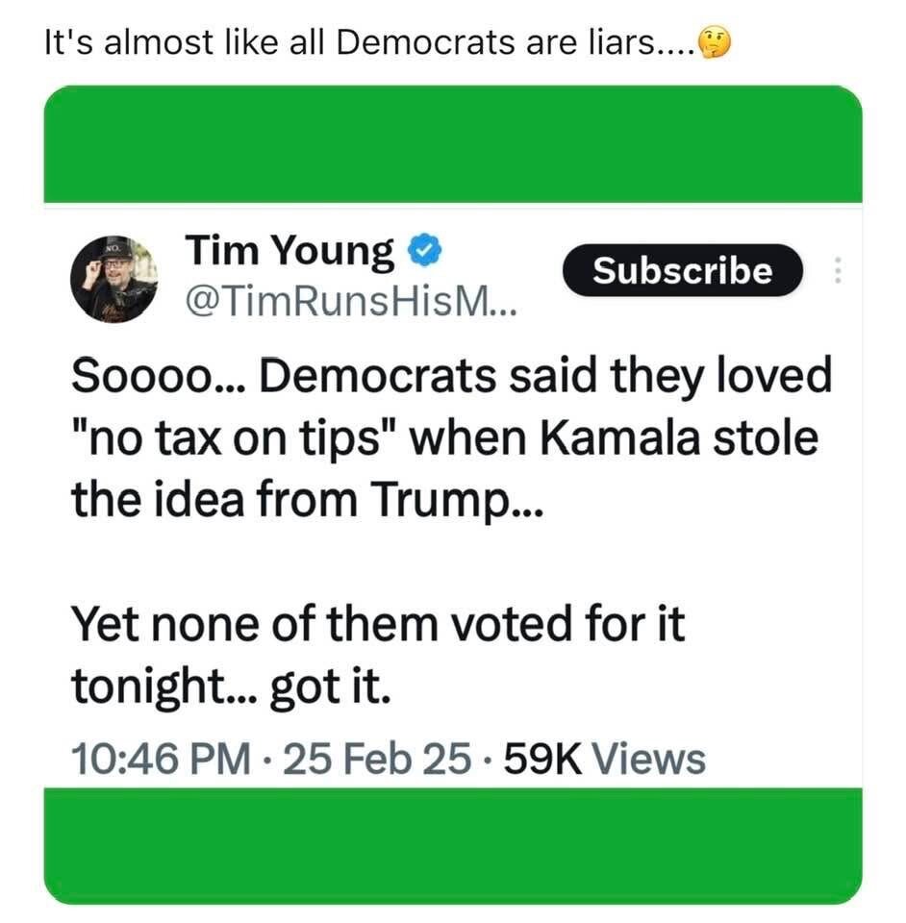Click Tim Young's profile avatar
Image resolution: width=906 pixels, height=923 pixels.
tap(113, 278)
